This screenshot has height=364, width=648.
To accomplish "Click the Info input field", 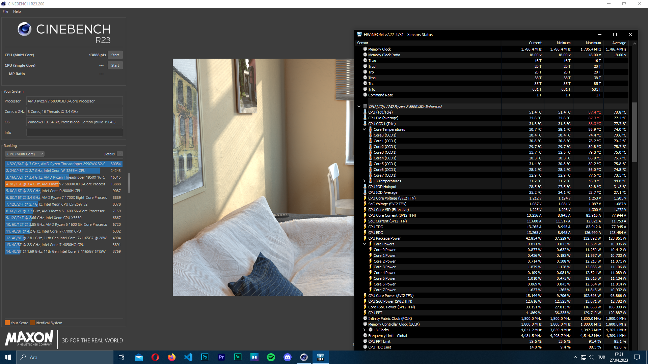I will tap(75, 132).
